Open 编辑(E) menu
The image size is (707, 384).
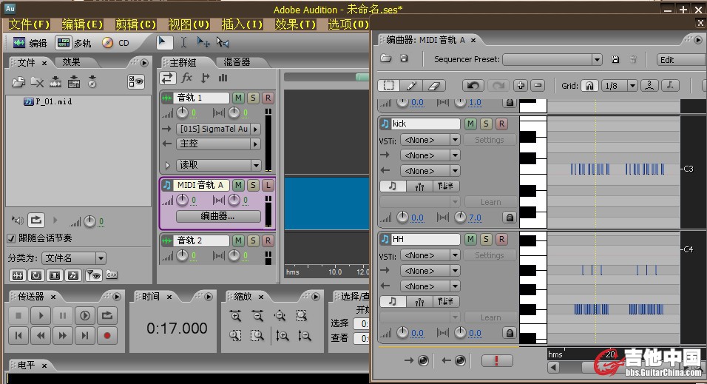coord(83,24)
